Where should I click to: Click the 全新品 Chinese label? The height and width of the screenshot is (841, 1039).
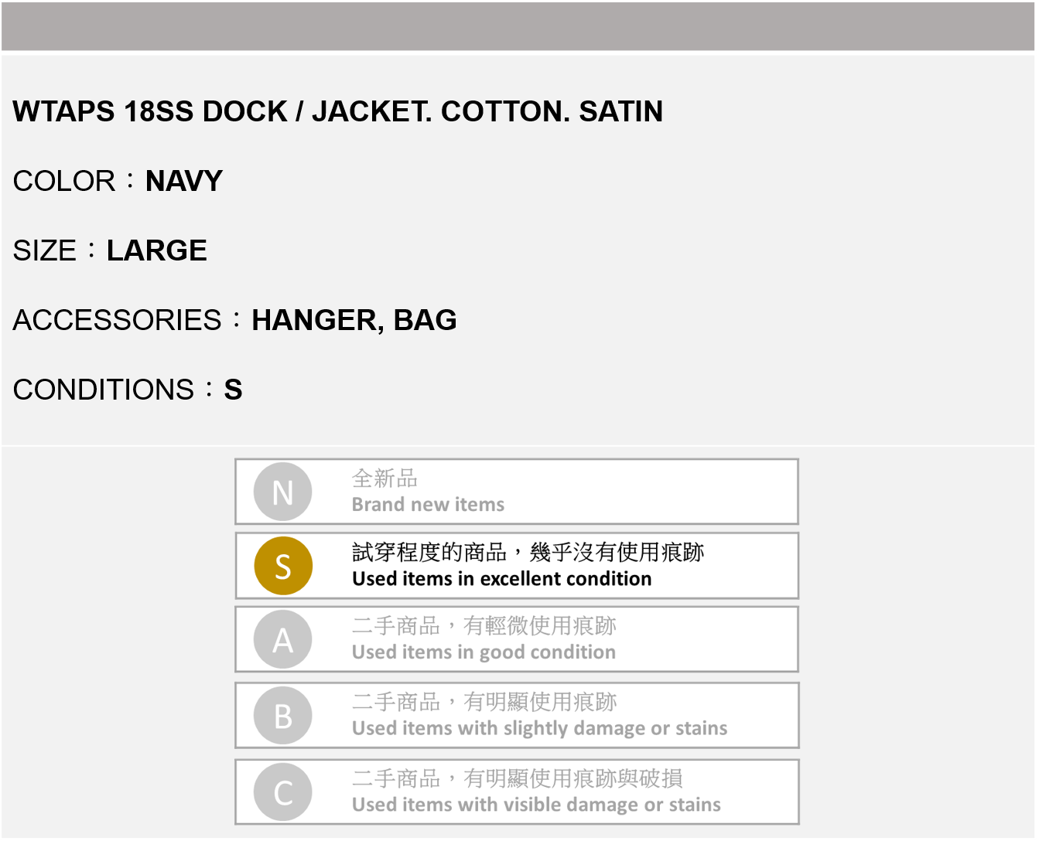[x=384, y=478]
